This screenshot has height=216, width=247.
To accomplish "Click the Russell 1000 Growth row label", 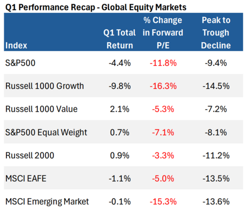I will pos(44,86).
